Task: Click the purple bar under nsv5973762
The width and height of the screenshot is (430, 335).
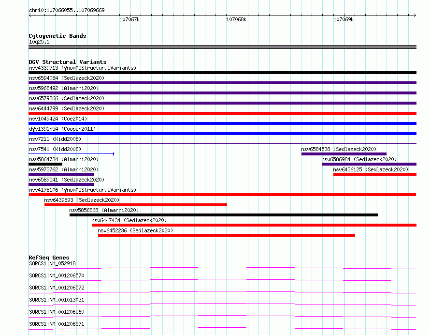Action: [61, 174]
